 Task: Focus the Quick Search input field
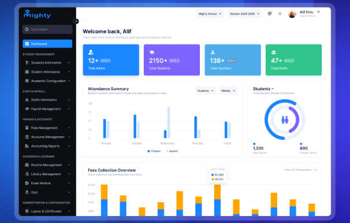tap(47, 29)
